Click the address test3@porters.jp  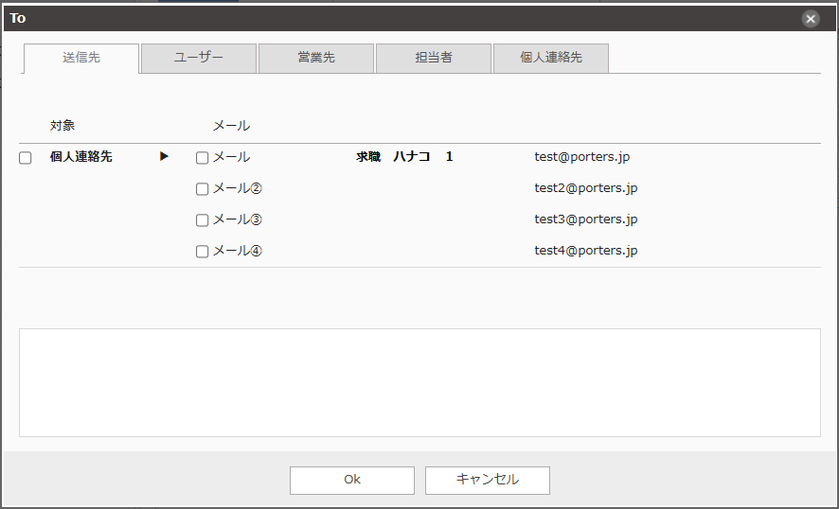tap(586, 219)
